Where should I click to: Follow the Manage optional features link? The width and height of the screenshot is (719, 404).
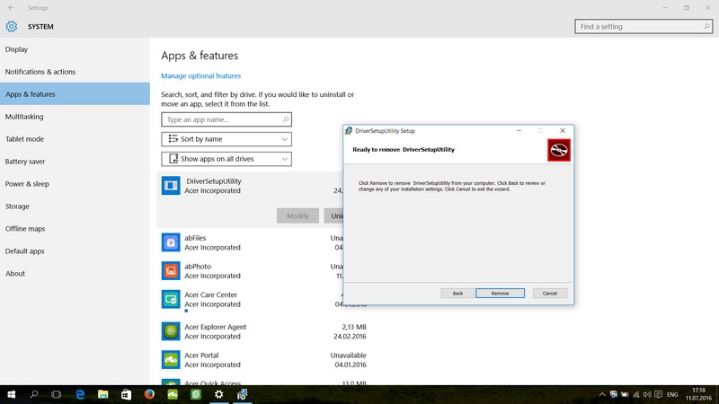pos(200,75)
